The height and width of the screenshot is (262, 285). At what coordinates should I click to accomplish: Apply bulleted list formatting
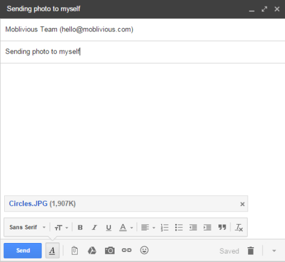pos(179,228)
